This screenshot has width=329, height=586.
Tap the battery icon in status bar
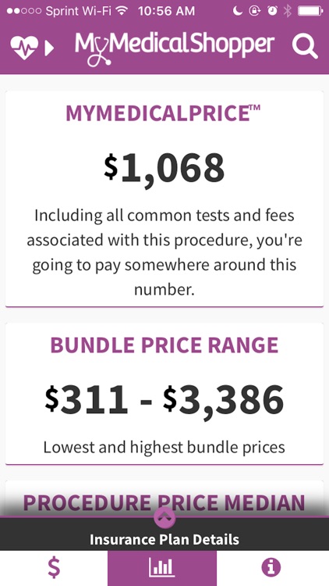click(x=310, y=11)
